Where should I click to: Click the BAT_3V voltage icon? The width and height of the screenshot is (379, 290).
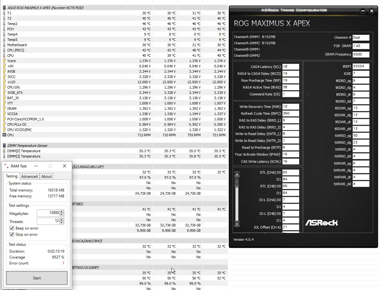click(x=4, y=98)
